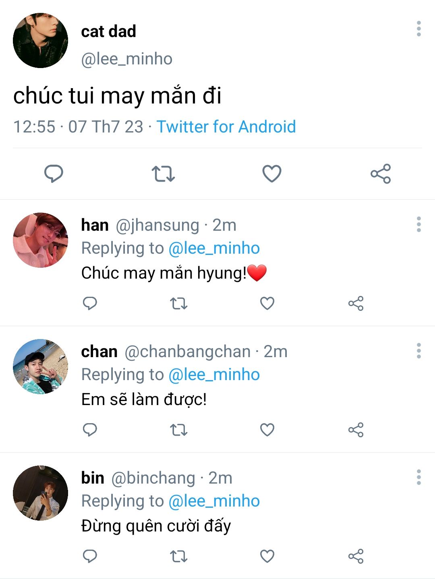
Task: Open more options menu on chan's reply
Action: click(x=419, y=351)
